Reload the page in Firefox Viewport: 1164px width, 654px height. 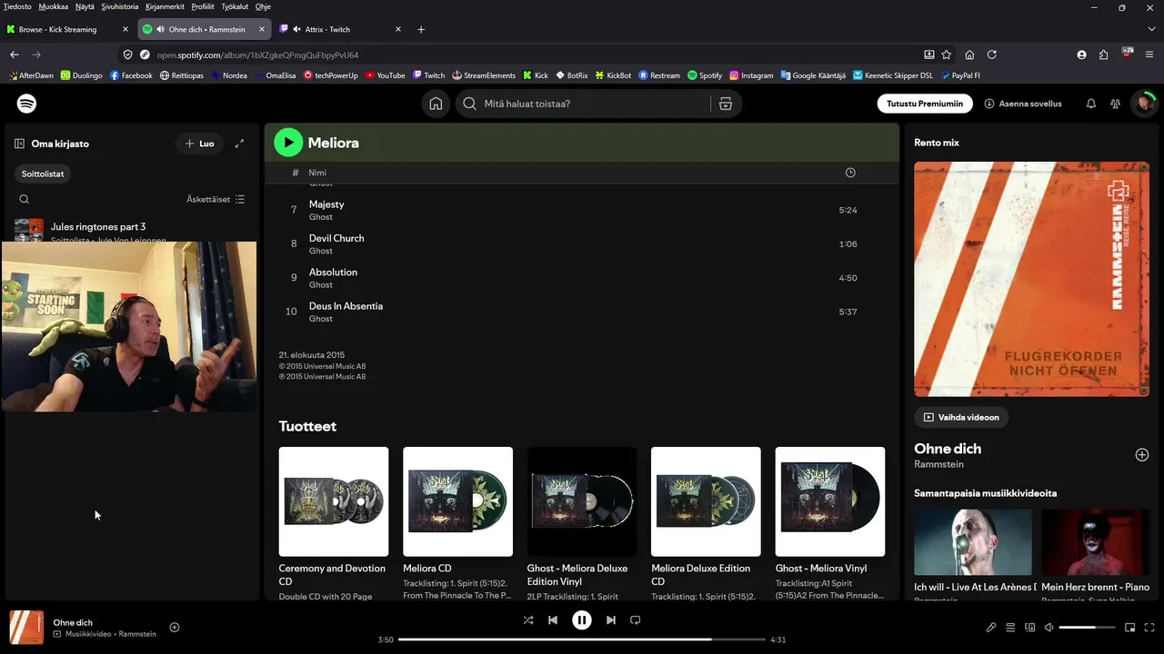click(992, 54)
